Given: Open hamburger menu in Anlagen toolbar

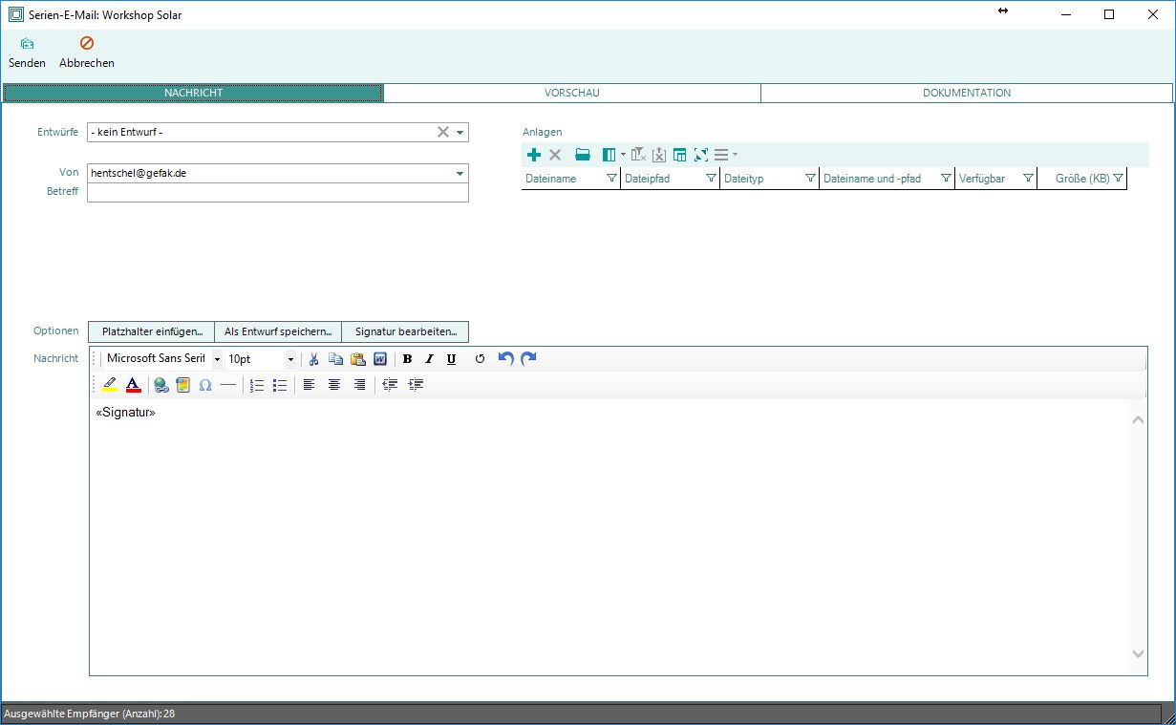Looking at the screenshot, I should pos(721,155).
